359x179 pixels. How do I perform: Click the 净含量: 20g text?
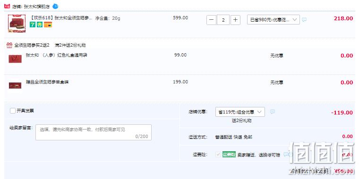(x=108, y=18)
